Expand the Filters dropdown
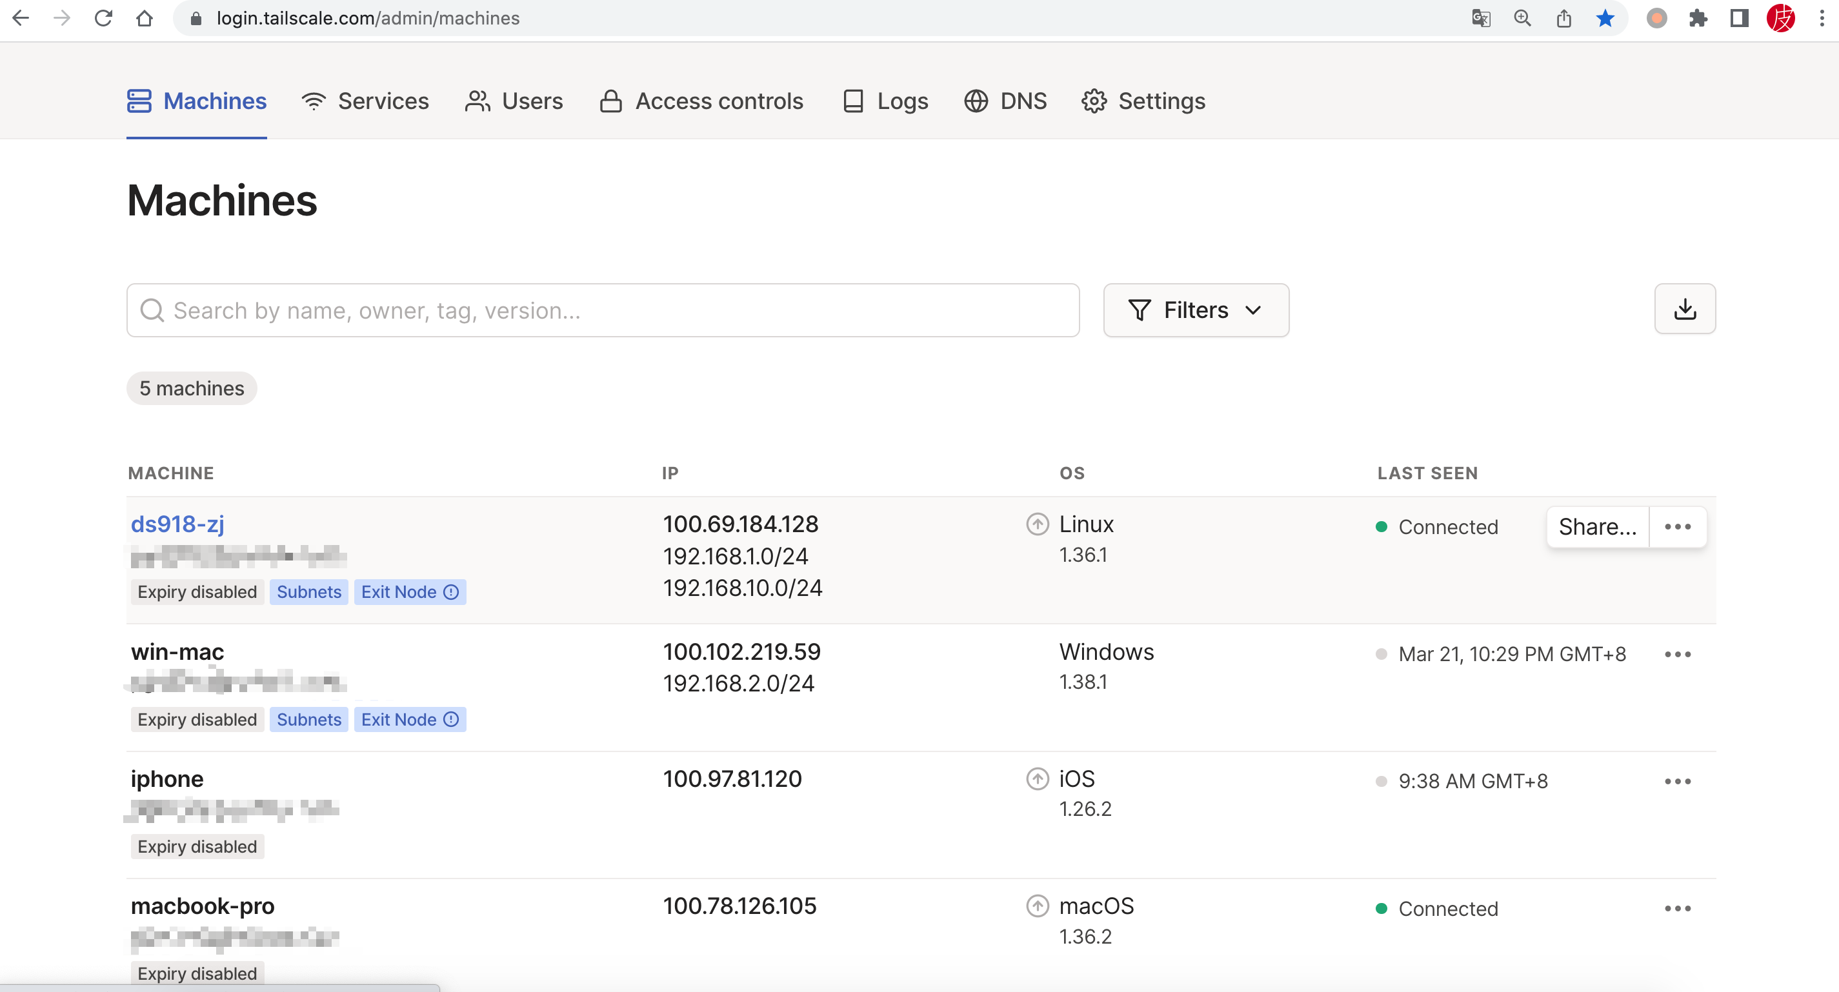Screen dimensions: 1839x992 1196,310
